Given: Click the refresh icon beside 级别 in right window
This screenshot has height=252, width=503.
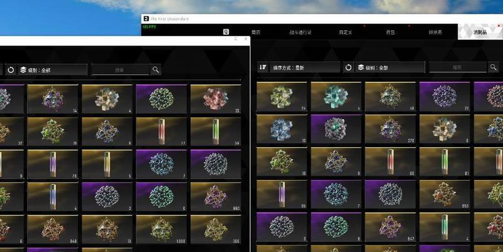Looking at the screenshot, I should 348,67.
